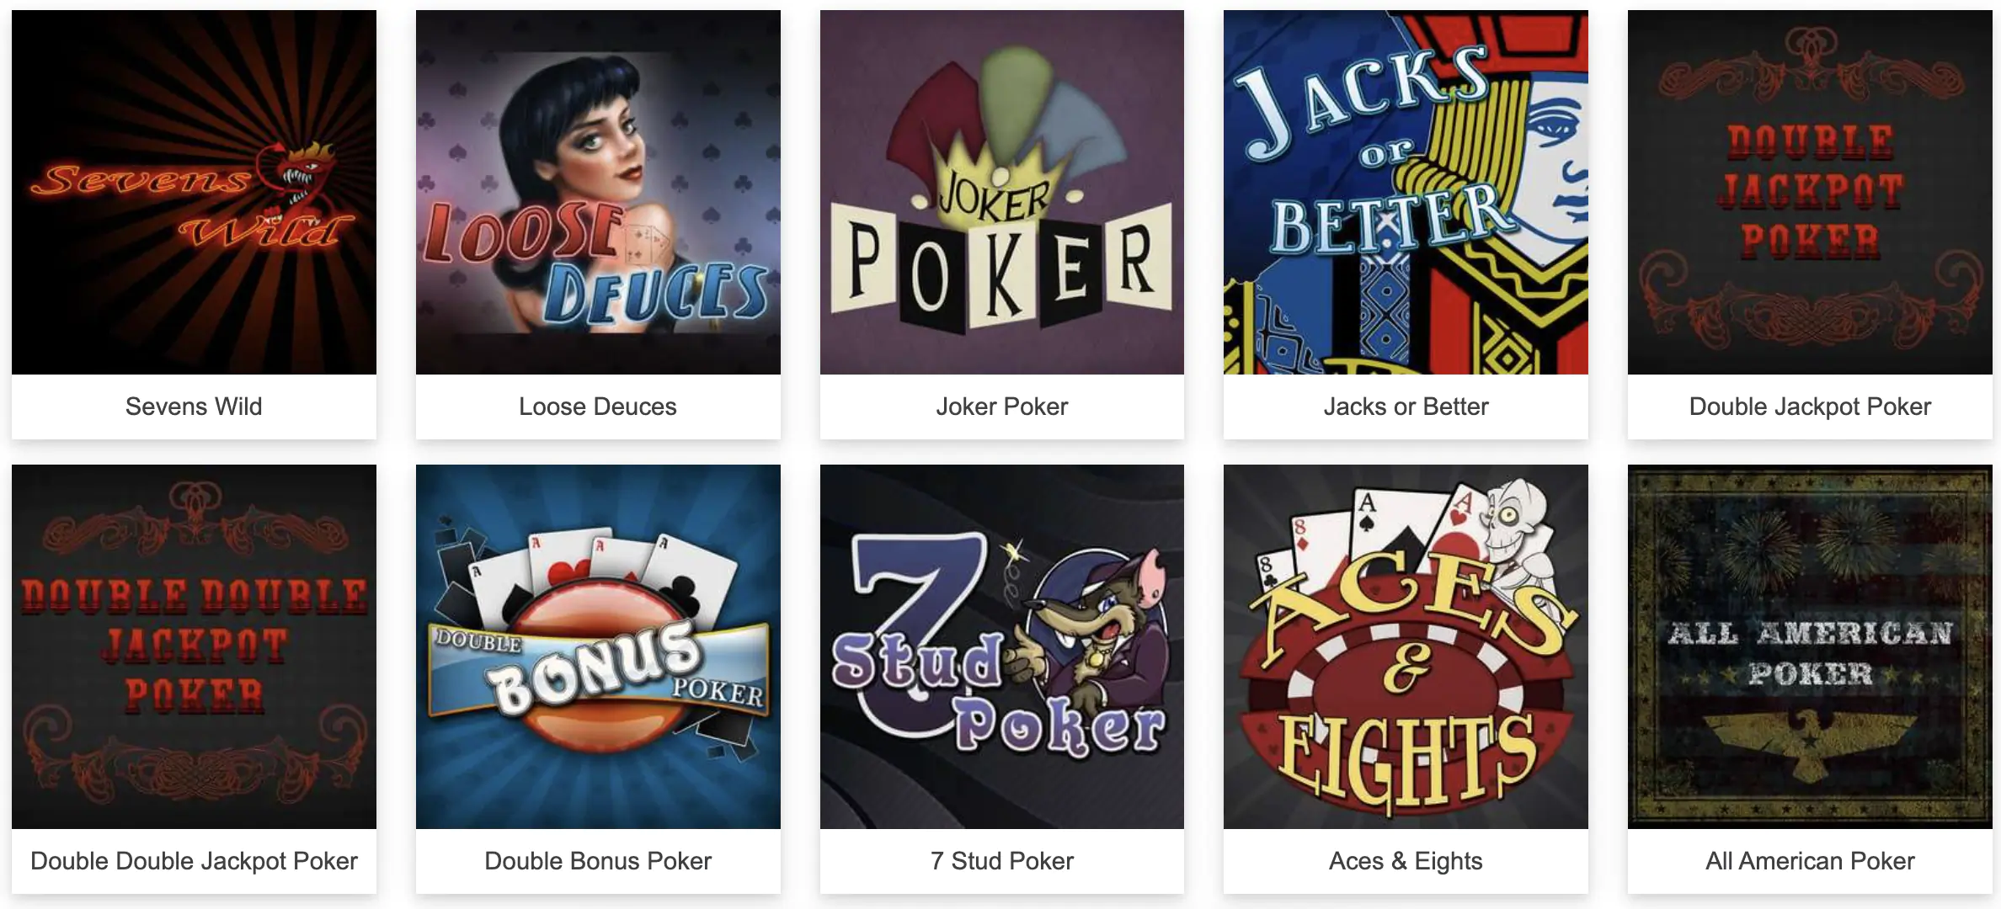
Task: Open Double Double Jackpot Poker artwork
Action: click(x=194, y=646)
